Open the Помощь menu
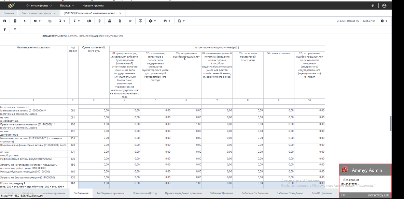The width and height of the screenshot is (404, 199). click(67, 6)
